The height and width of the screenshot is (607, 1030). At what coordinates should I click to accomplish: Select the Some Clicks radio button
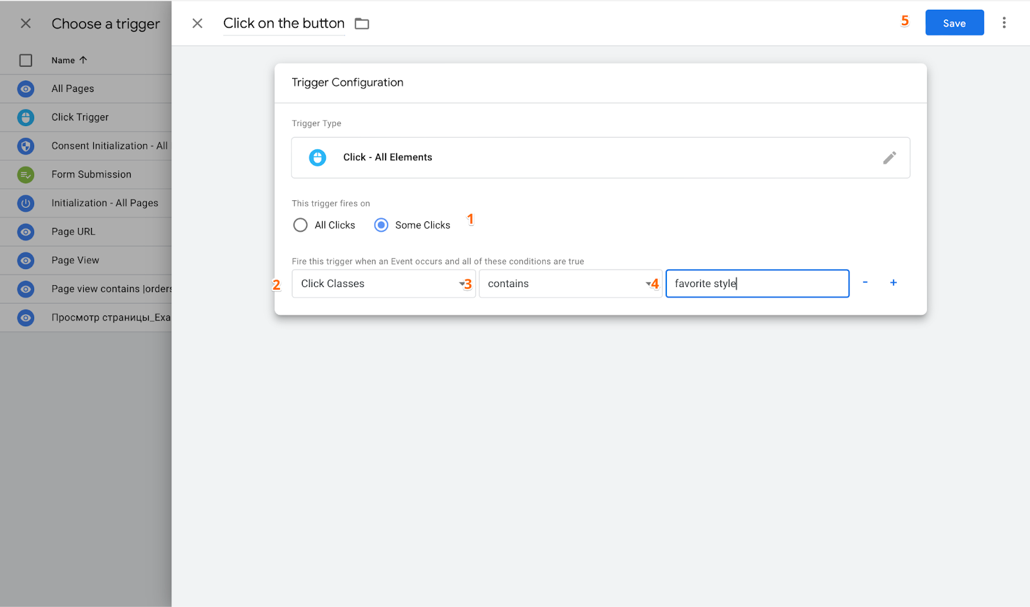coord(381,225)
